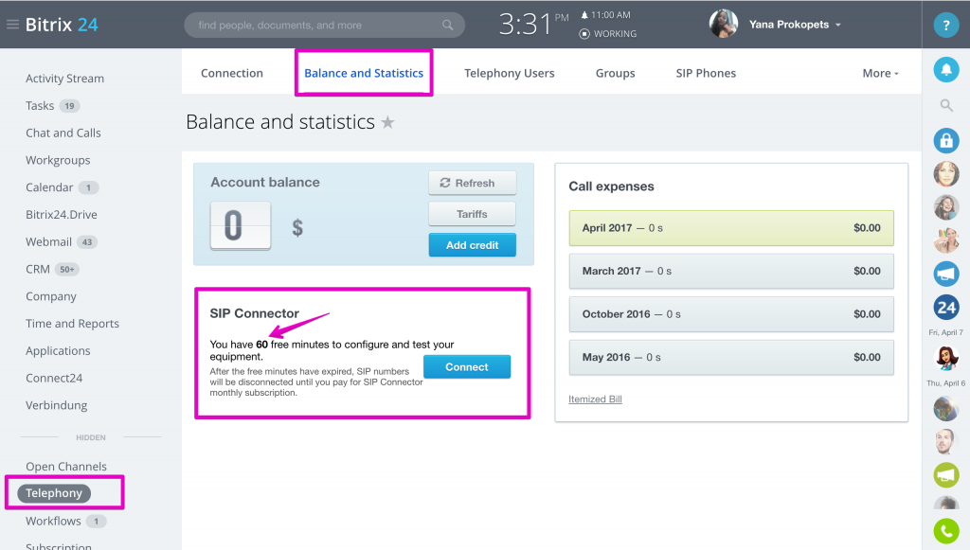Image resolution: width=970 pixels, height=550 pixels.
Task: Click the WORKING status label
Action: [615, 34]
